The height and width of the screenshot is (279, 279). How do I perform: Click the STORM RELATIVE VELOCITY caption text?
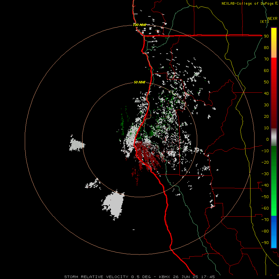tap(96, 277)
